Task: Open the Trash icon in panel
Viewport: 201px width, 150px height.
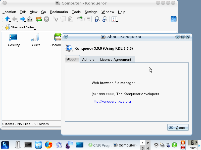Action: pos(18,145)
